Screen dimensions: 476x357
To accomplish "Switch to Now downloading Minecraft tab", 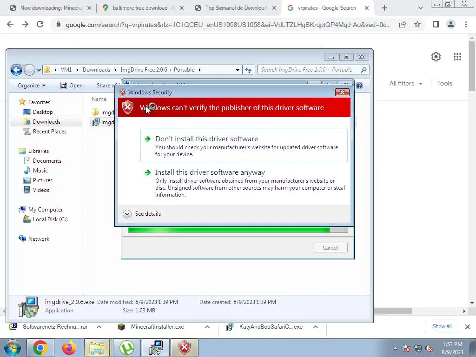I will click(x=51, y=8).
